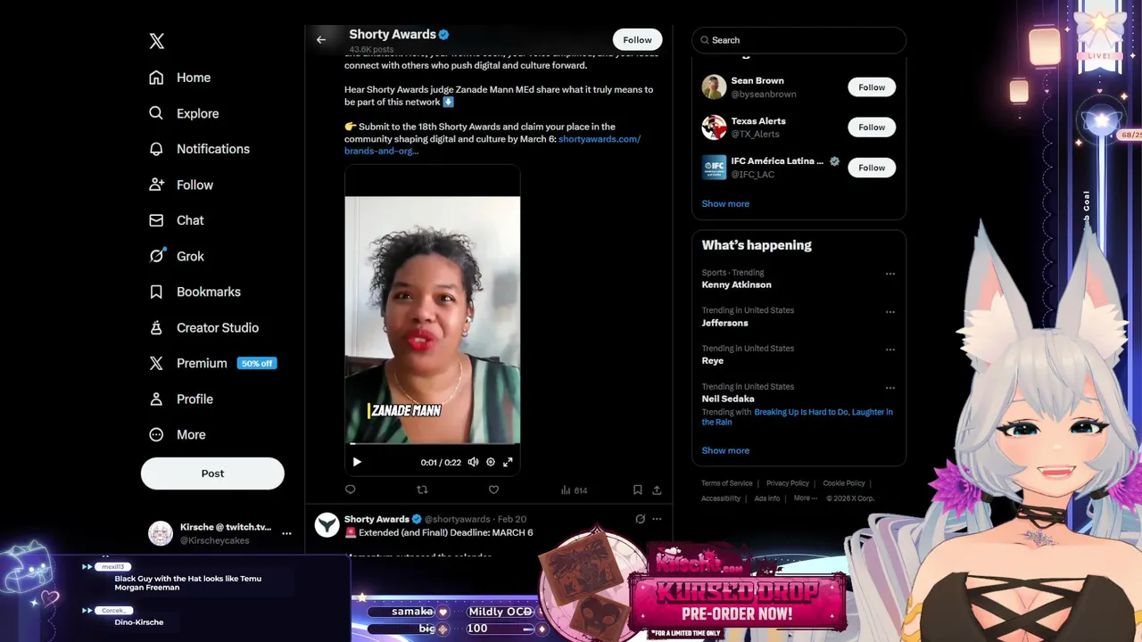Open Ads info footer link

767,498
